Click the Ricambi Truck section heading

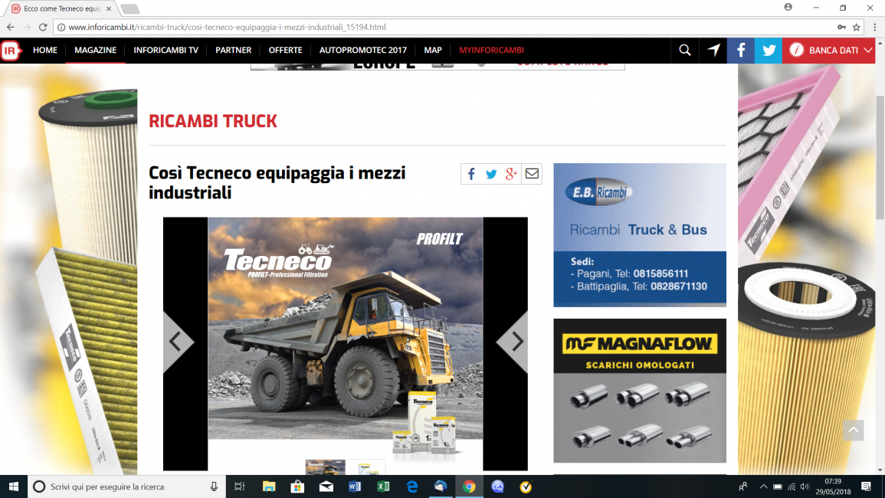click(213, 121)
